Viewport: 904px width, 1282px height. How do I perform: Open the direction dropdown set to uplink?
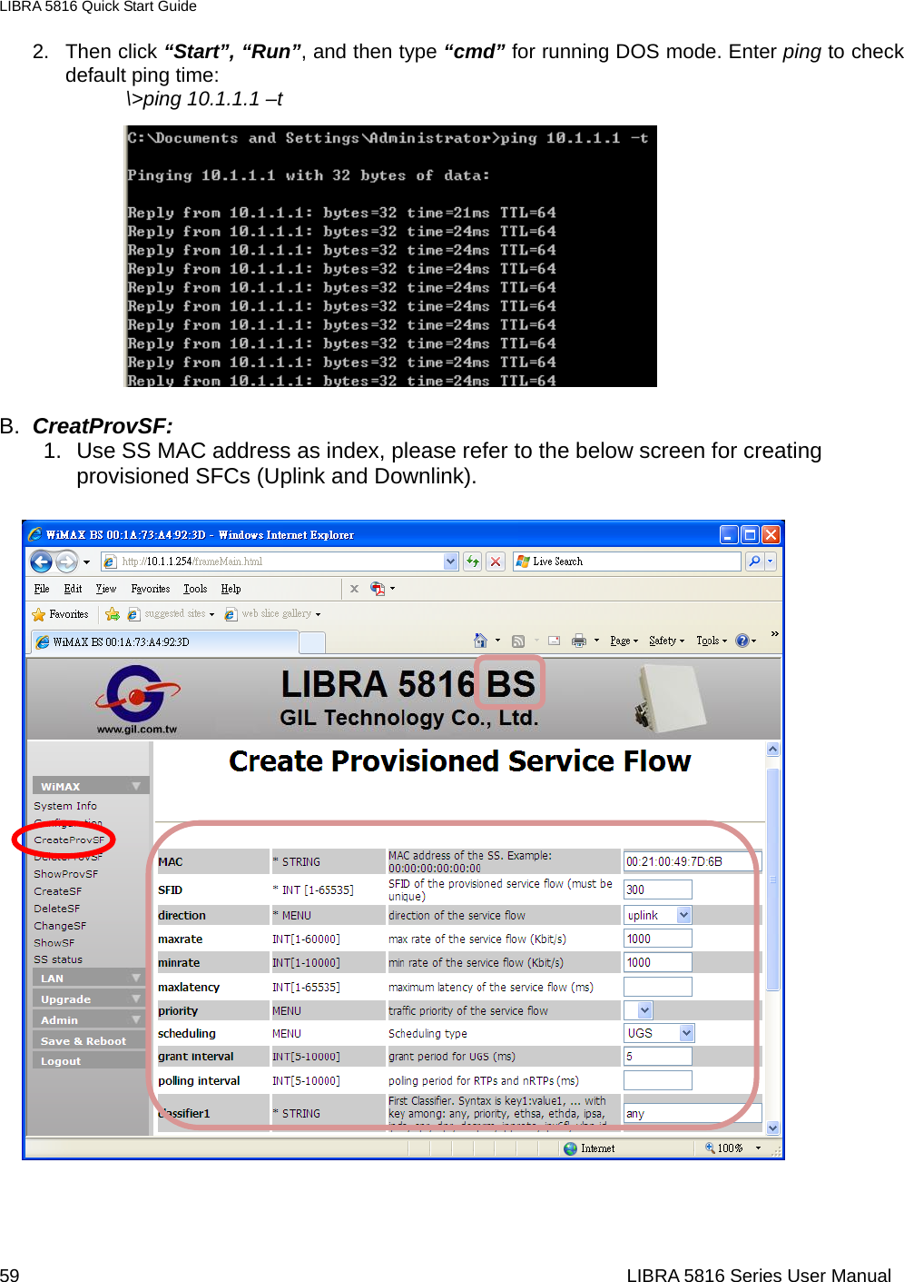(x=658, y=915)
